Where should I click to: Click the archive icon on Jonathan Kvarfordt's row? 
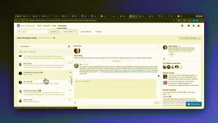70,73
